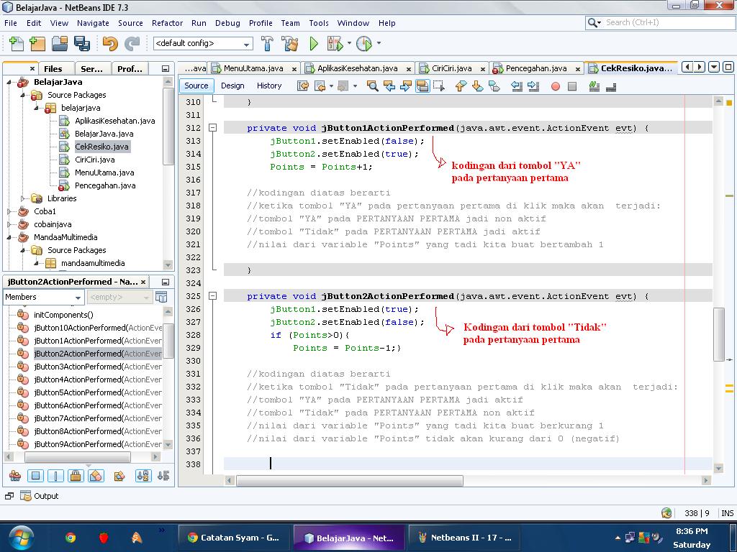Open the Refactor menu
This screenshot has height=552, width=737.
point(167,23)
